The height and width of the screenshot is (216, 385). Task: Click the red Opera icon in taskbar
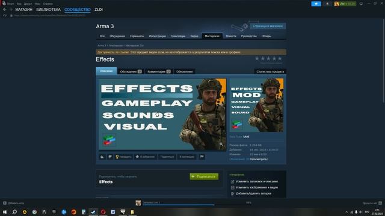[x=103, y=212]
